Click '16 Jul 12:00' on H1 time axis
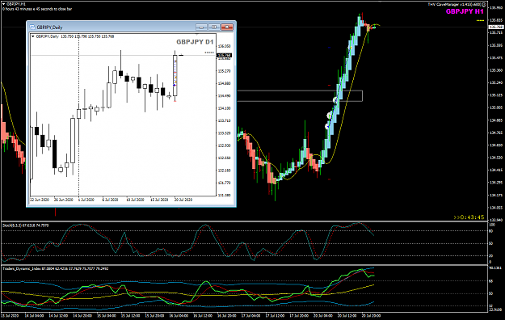Screen dimensions: 505x320 [203, 316]
